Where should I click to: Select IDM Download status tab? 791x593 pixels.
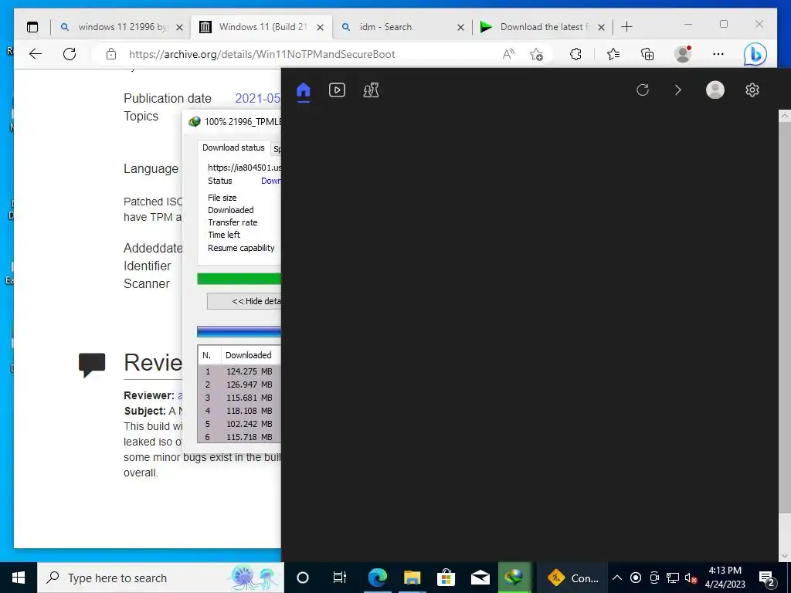click(x=233, y=147)
